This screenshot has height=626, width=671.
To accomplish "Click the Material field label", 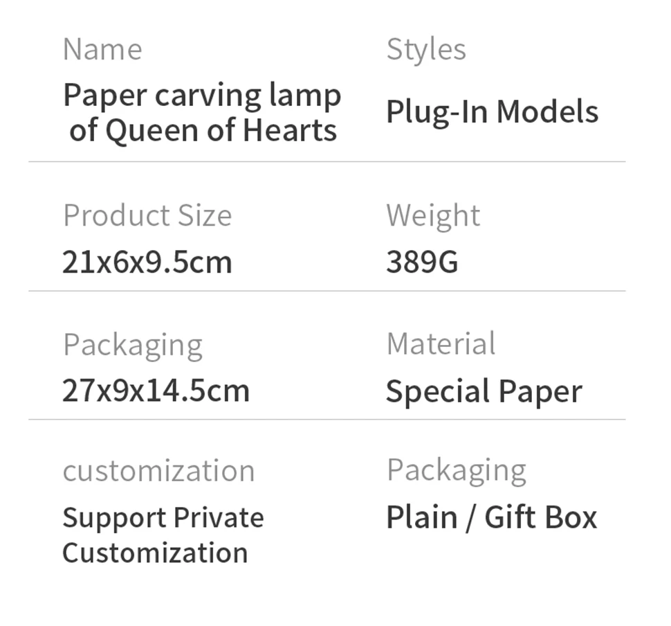I will pyautogui.click(x=441, y=344).
